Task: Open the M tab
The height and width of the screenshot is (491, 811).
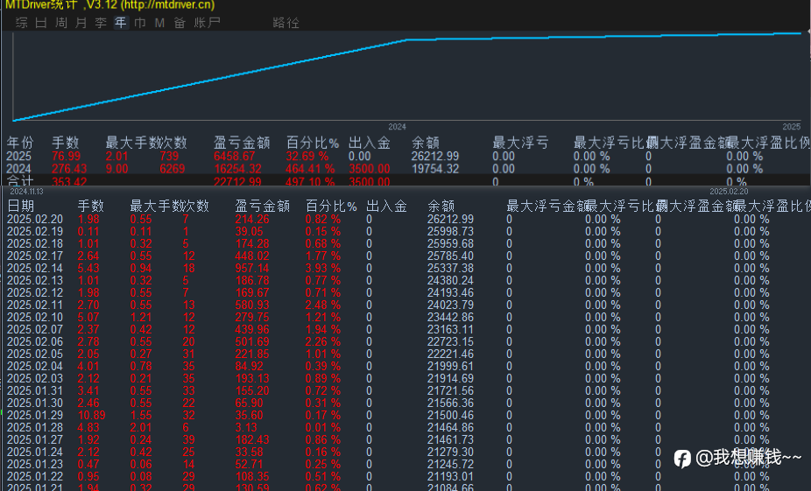Action: [x=159, y=23]
